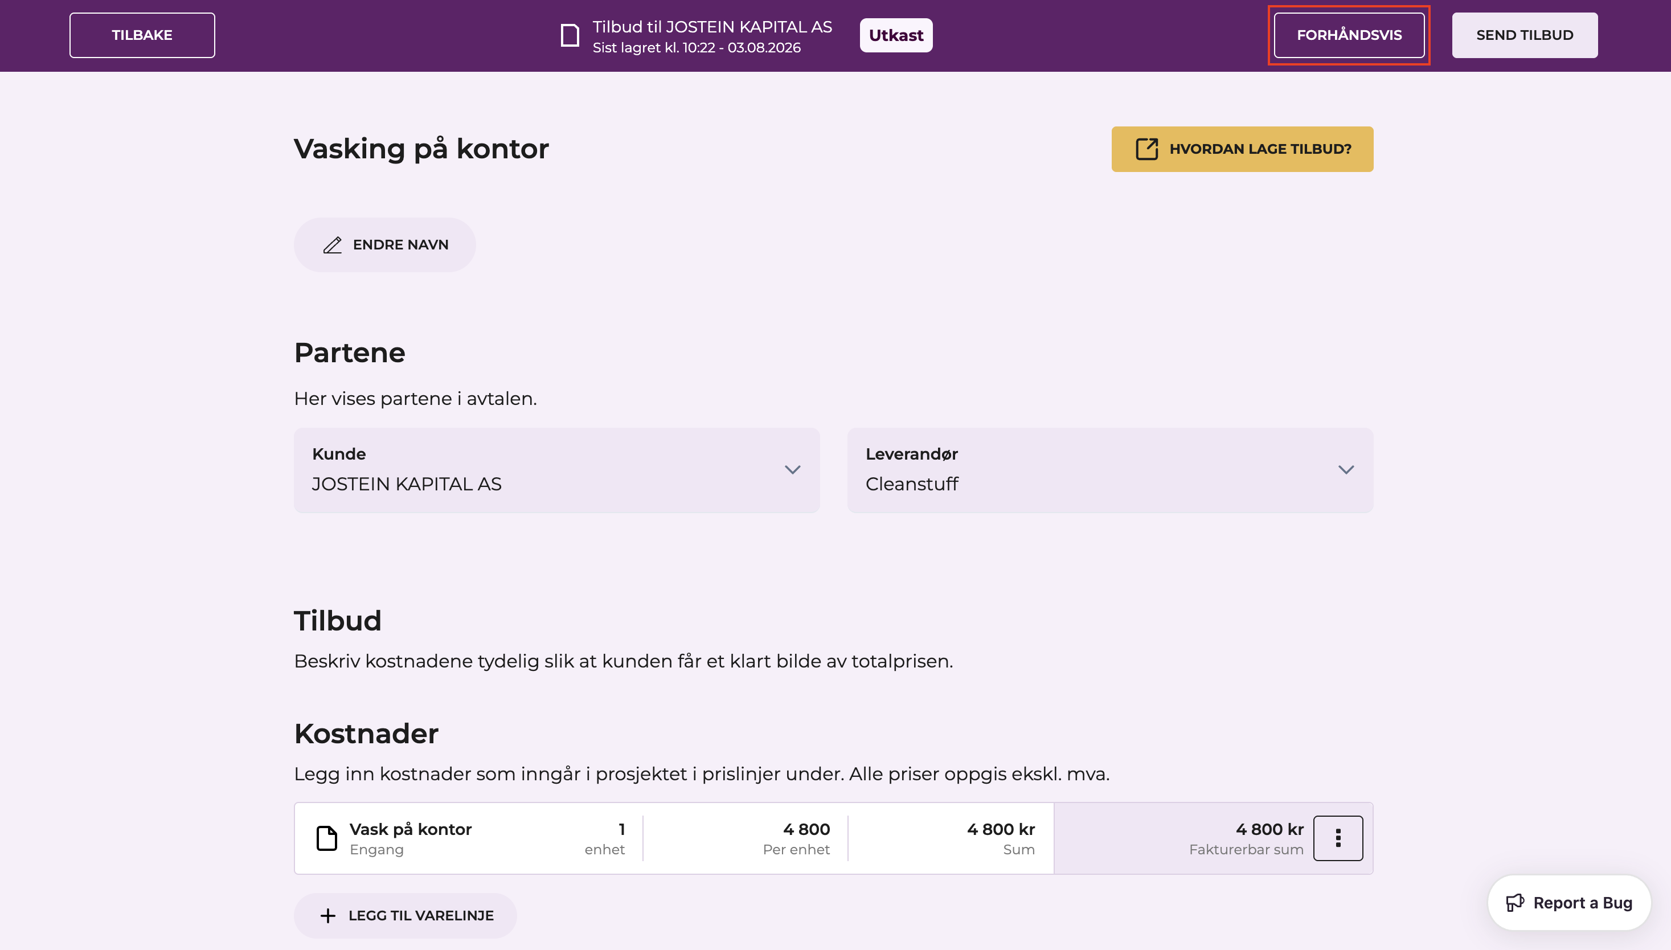Viewport: 1671px width, 950px height.
Task: Click the external link icon in help button
Action: [x=1146, y=149]
